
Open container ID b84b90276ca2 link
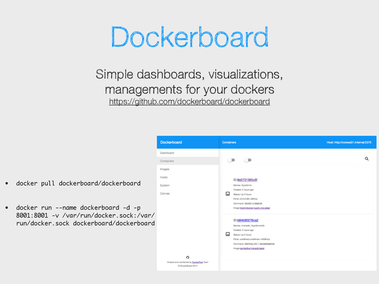click(x=248, y=220)
